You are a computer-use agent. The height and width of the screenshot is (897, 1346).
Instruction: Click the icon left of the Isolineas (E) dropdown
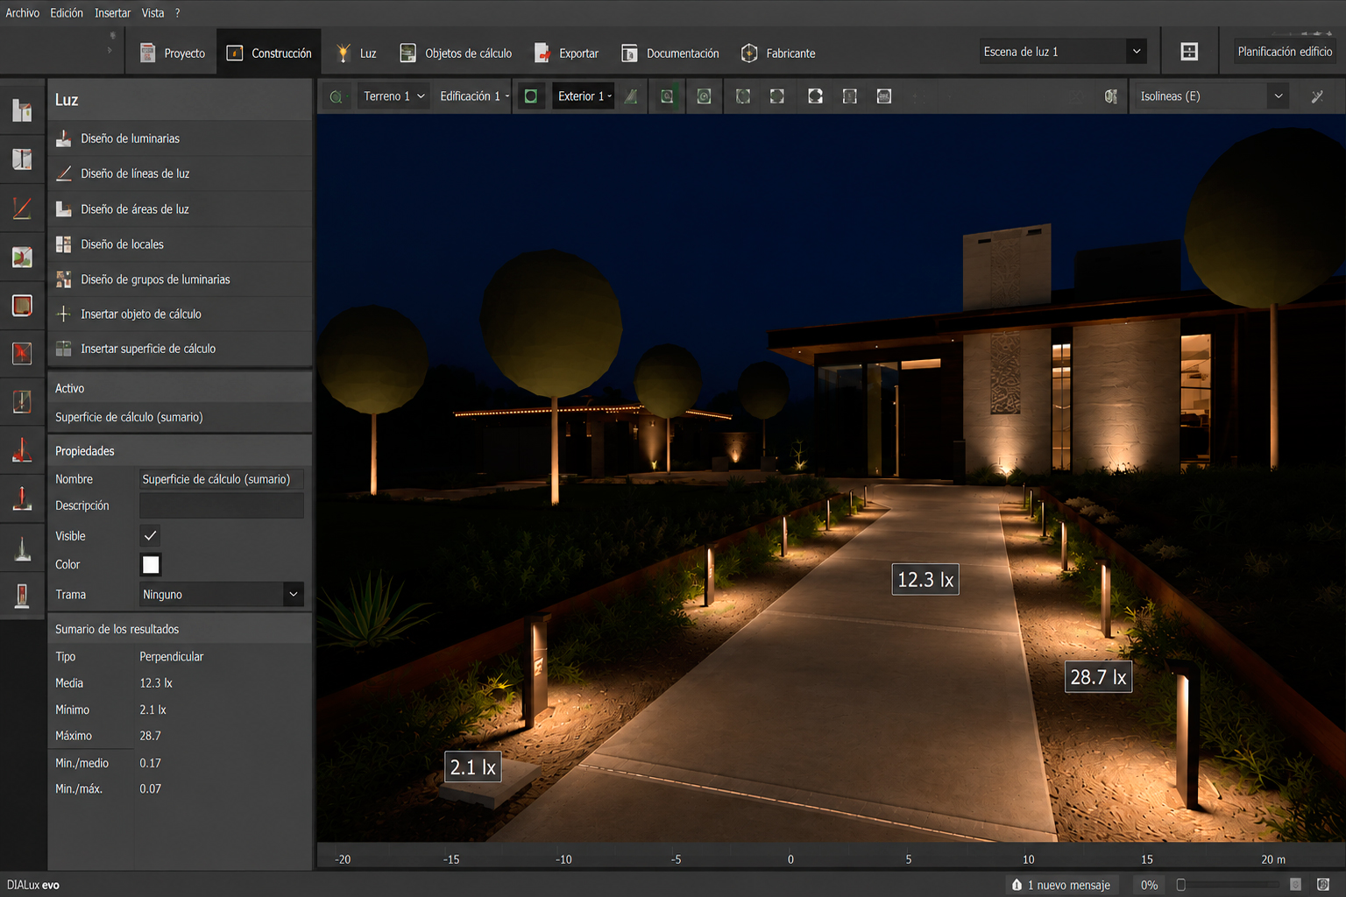pos(1111,96)
